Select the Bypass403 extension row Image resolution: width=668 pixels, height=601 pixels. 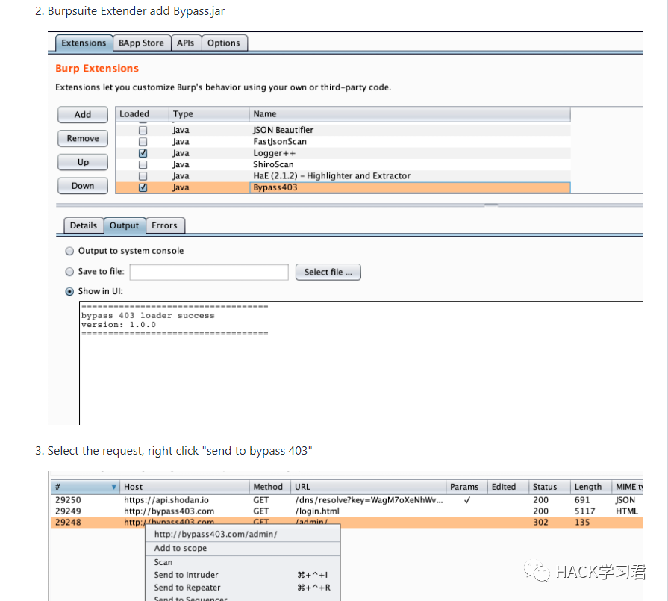(x=343, y=187)
